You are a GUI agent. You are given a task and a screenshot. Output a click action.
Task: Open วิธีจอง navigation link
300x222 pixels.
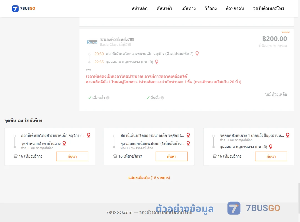tap(211, 8)
